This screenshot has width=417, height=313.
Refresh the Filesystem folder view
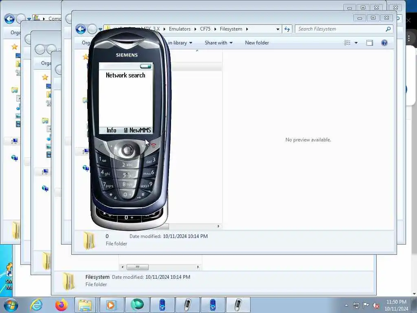287,29
